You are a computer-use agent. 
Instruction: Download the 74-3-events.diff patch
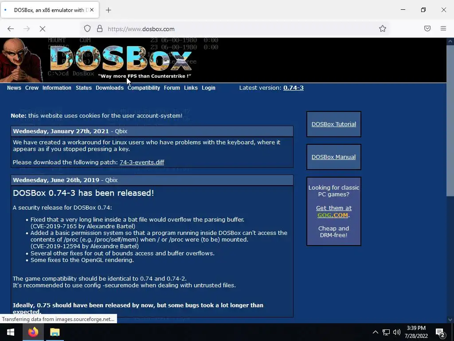tap(142, 163)
